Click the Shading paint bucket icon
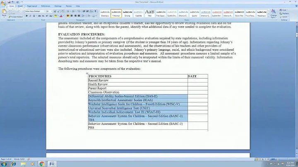Viewport: 298px width, 167px height. coord(89,16)
